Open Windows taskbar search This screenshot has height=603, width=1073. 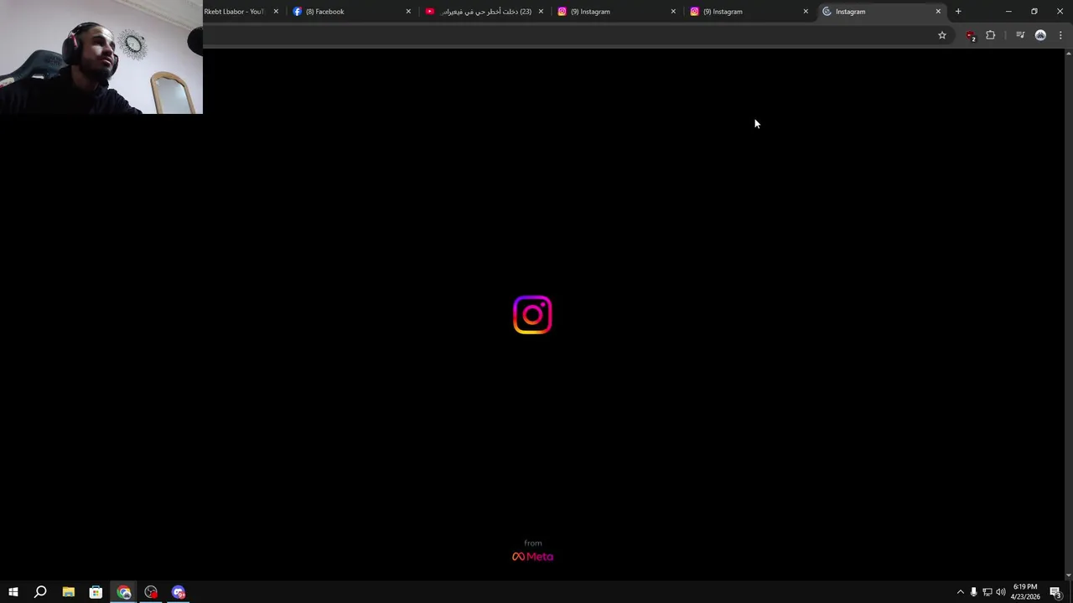coord(40,592)
